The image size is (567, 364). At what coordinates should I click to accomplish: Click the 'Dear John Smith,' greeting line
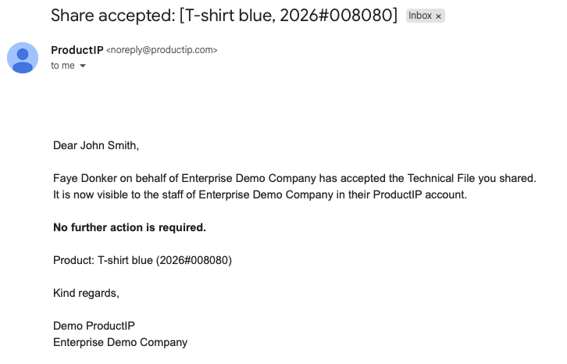tap(96, 145)
